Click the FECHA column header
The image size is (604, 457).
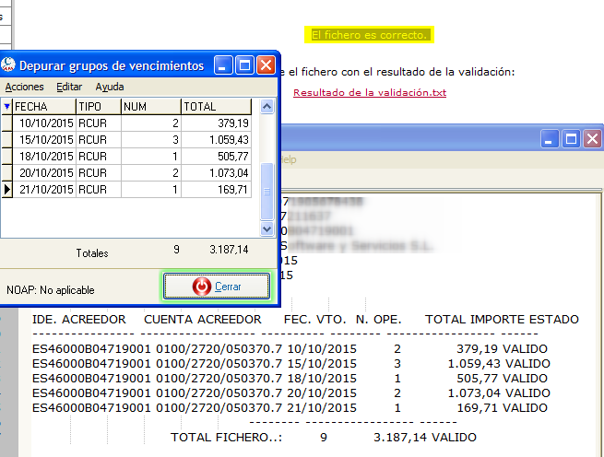(44, 107)
